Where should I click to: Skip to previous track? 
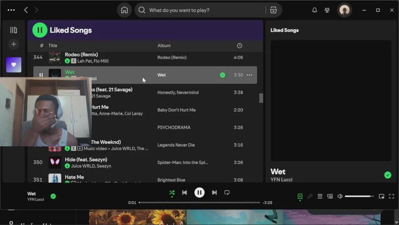(x=185, y=193)
